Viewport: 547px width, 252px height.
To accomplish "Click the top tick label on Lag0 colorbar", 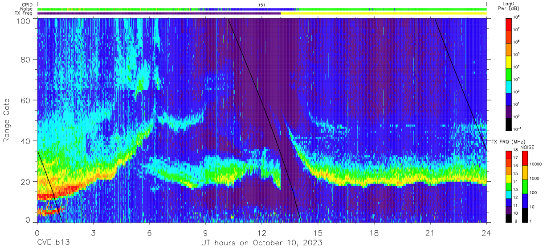I will click(517, 17).
